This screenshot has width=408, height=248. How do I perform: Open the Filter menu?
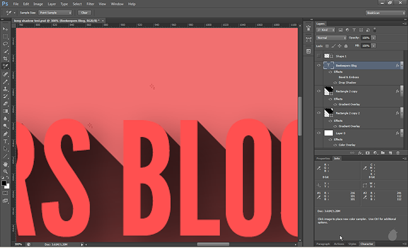click(x=91, y=3)
